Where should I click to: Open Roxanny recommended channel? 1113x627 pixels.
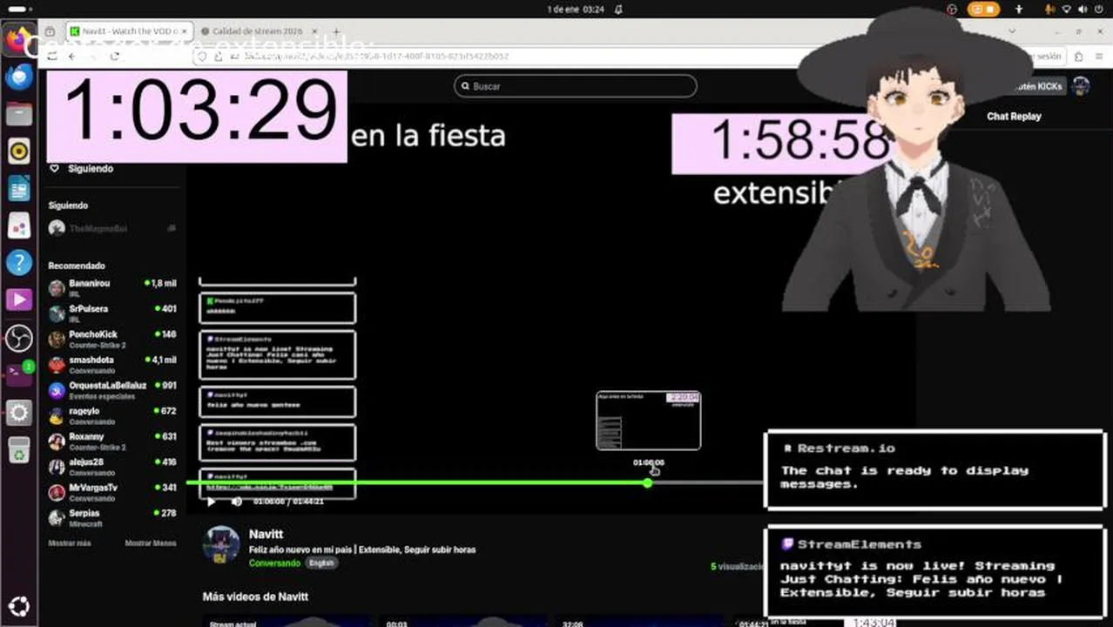click(x=112, y=441)
